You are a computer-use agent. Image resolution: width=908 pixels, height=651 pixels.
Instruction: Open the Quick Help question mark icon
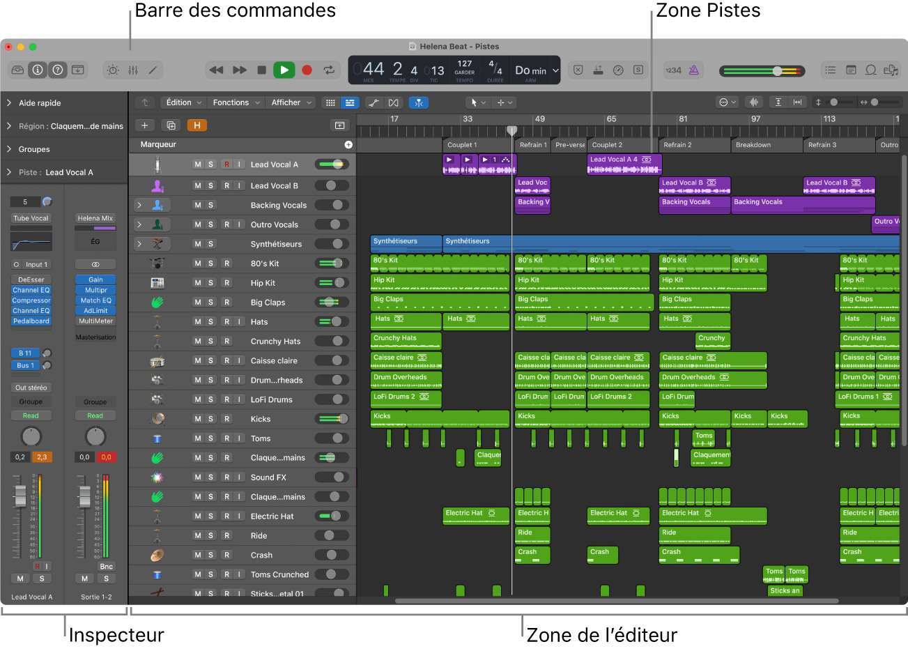58,70
